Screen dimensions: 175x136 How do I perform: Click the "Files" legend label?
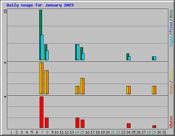tap(171, 27)
